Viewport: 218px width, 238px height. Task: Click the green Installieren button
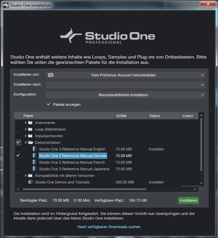pyautogui.click(x=188, y=200)
